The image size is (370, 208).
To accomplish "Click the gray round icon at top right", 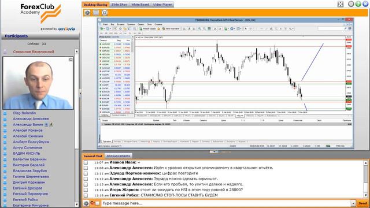I will [351, 4].
